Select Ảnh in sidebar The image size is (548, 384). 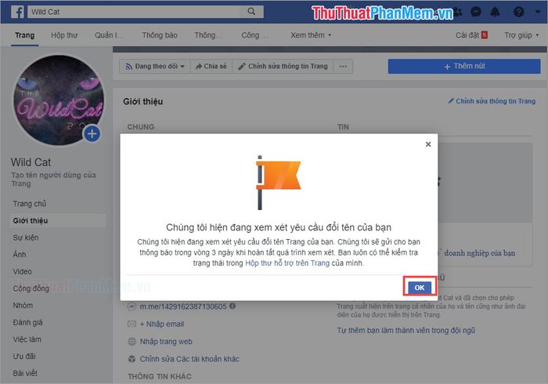pyautogui.click(x=20, y=255)
